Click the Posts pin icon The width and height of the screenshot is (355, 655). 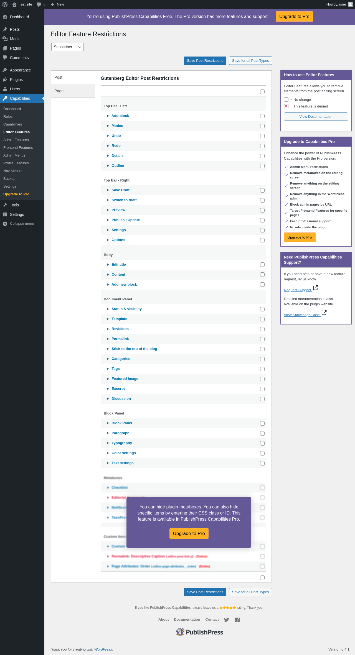pyautogui.click(x=5, y=29)
